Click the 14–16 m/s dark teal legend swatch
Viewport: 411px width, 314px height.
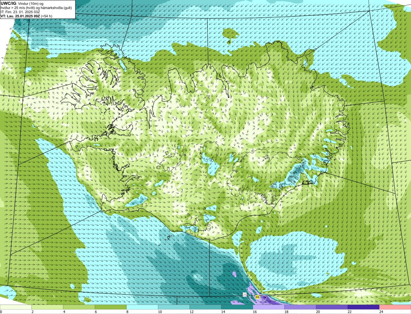point(237,307)
